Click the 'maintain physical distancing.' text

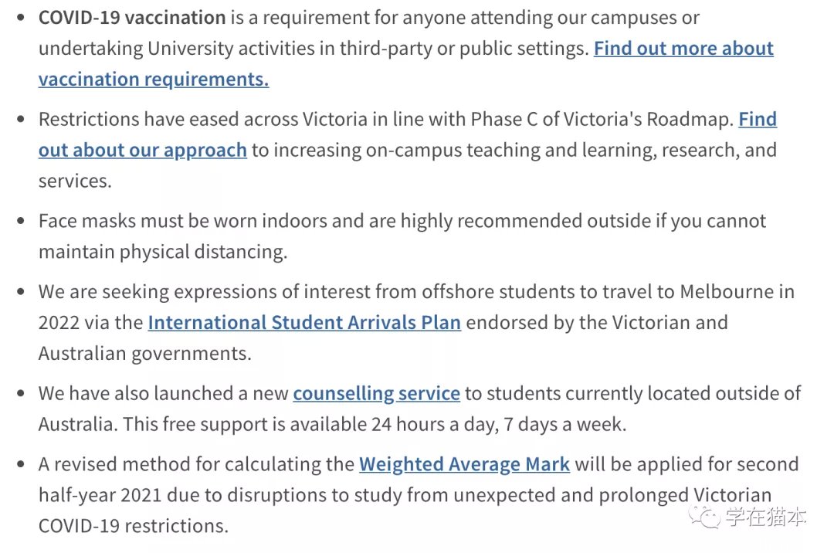[163, 252]
